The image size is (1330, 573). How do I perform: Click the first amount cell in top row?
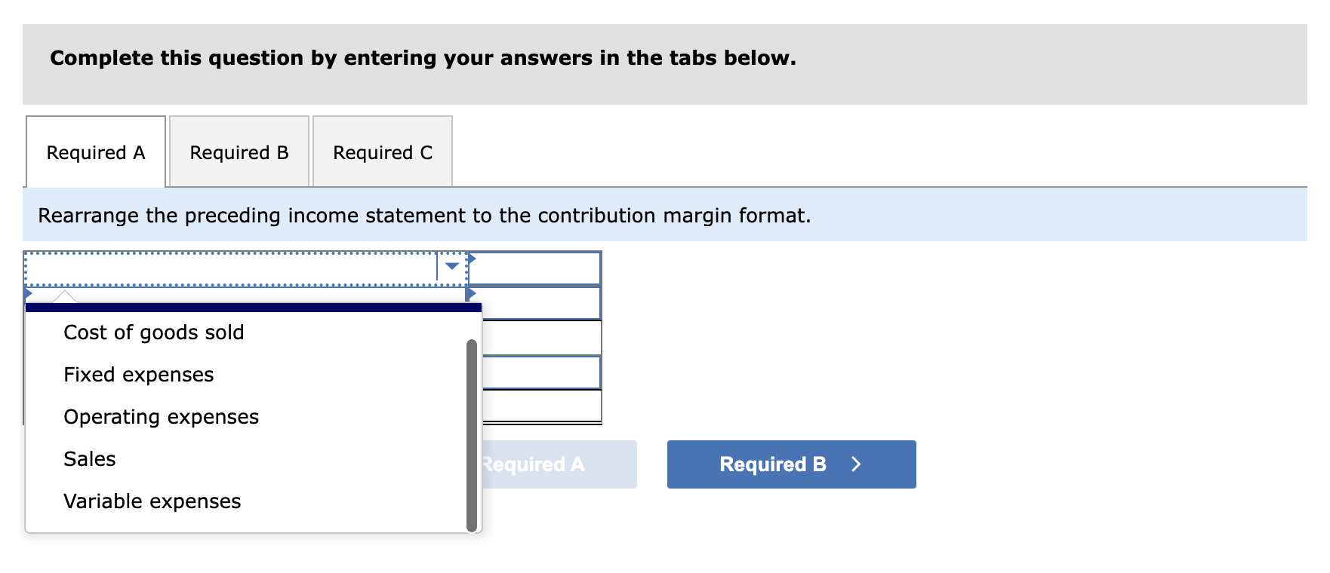tap(535, 268)
